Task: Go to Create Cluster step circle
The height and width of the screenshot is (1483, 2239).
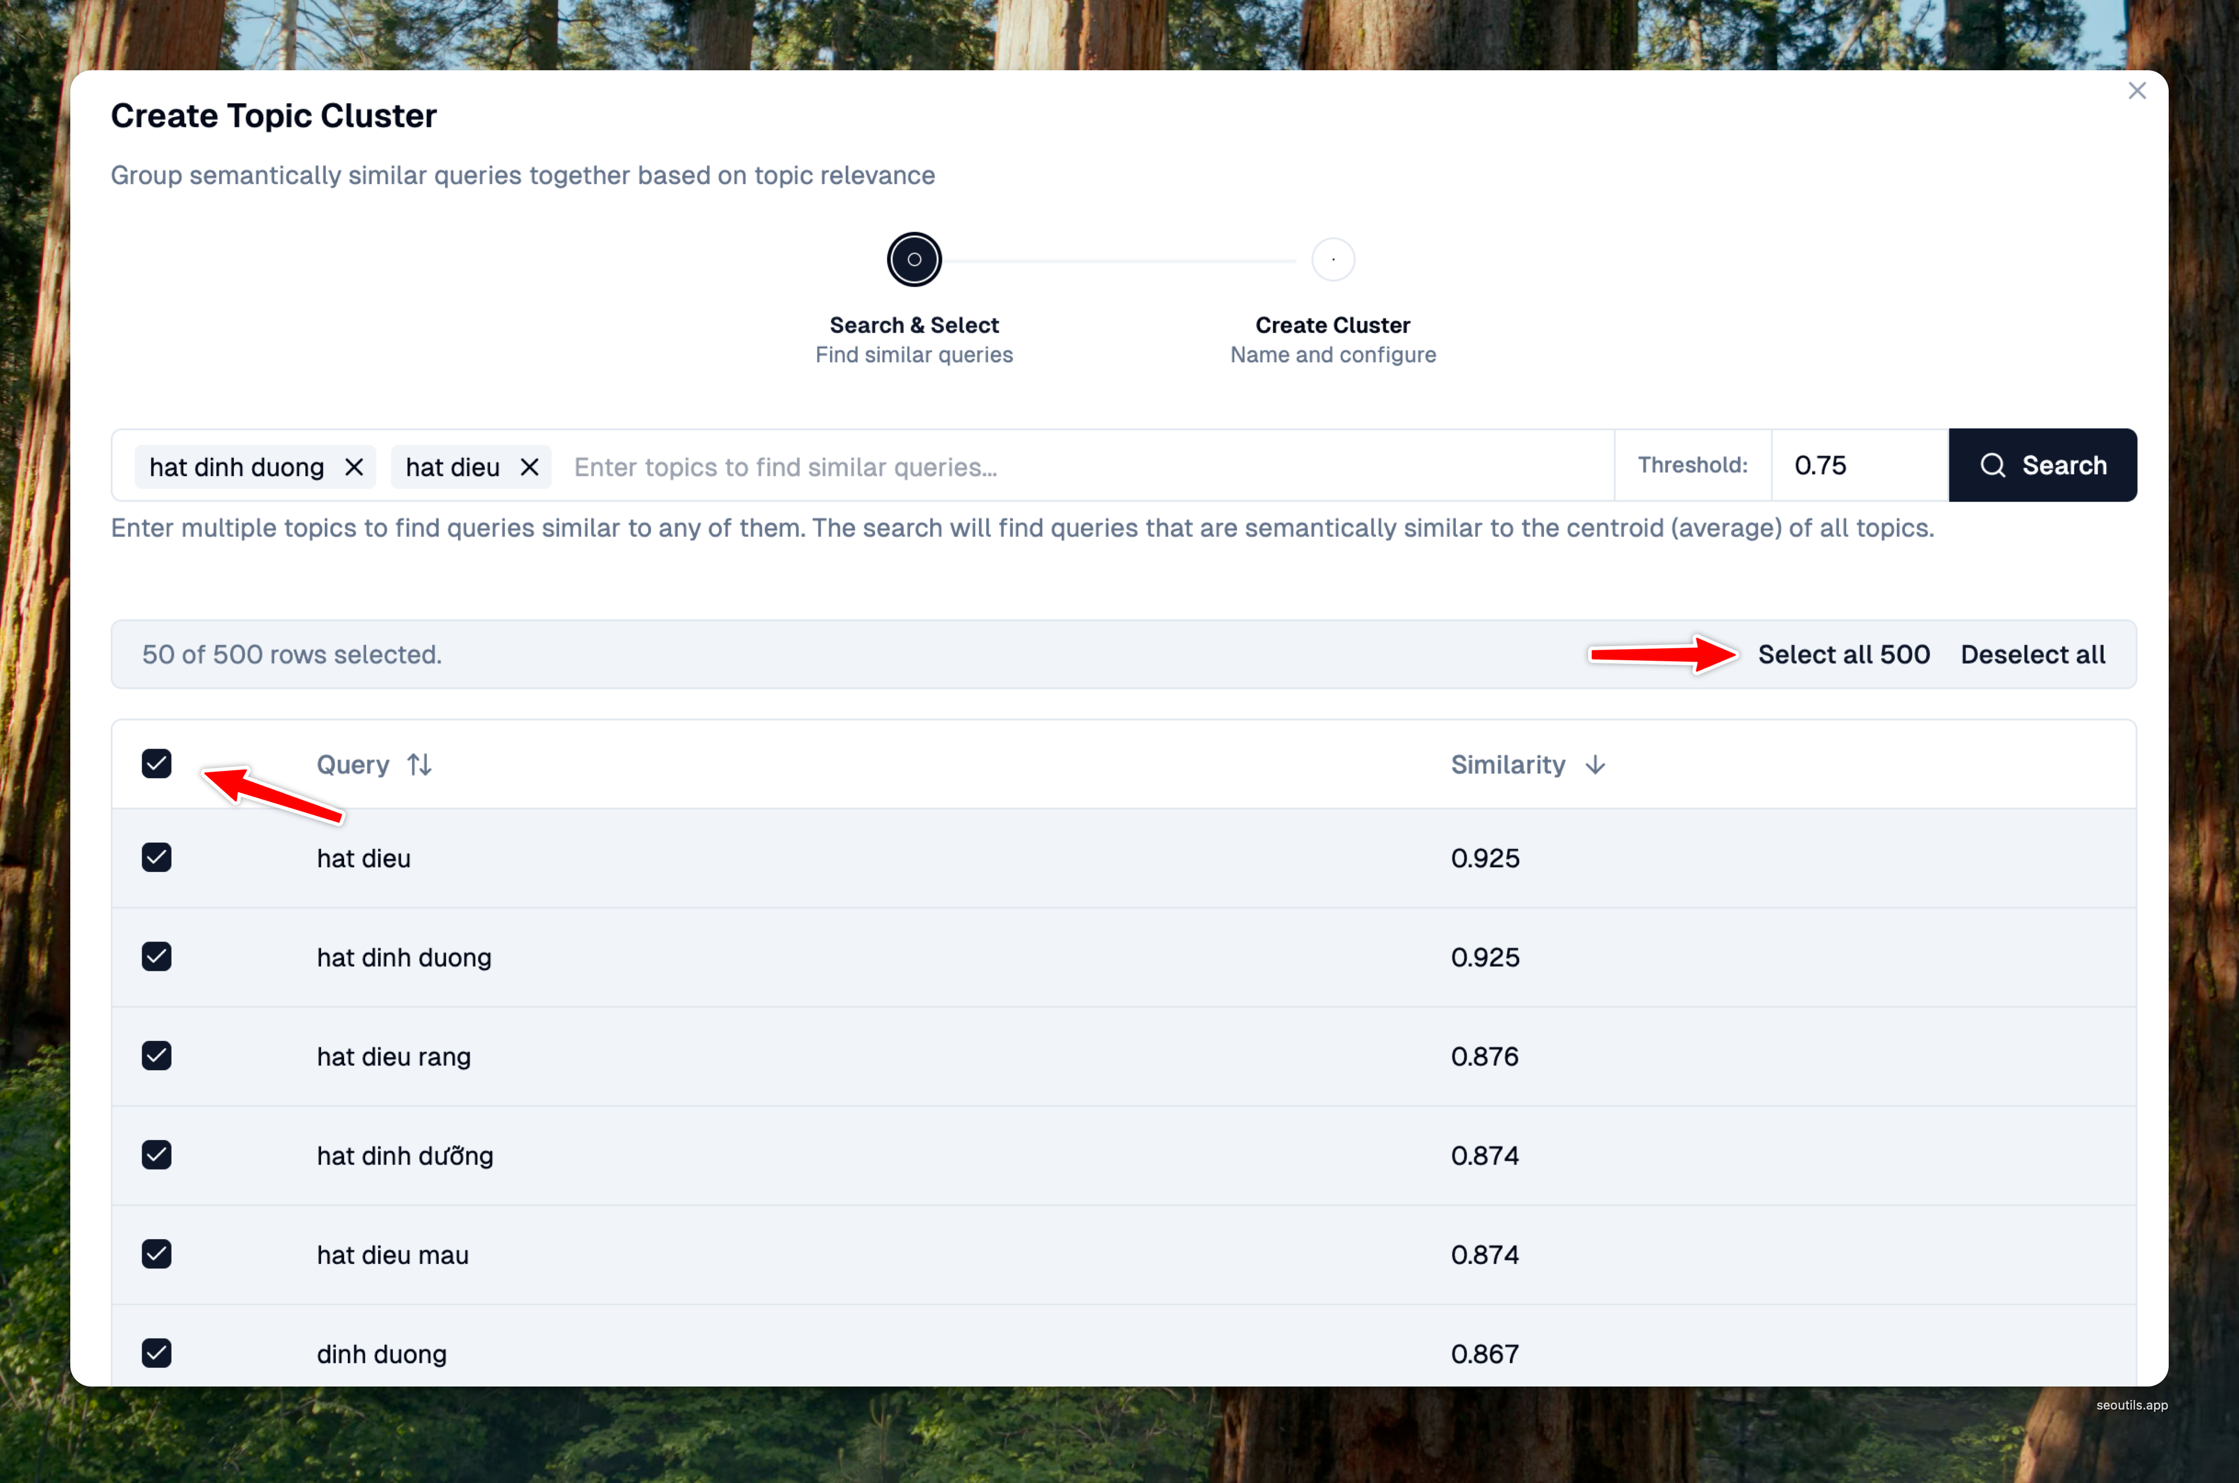Action: [x=1332, y=259]
